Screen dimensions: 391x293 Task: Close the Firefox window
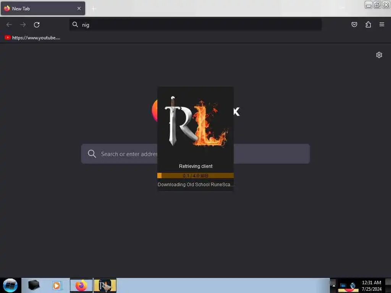point(386,5)
